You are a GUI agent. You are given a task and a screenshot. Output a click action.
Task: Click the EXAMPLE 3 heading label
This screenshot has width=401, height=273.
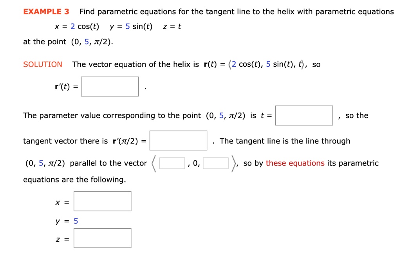[x=45, y=11]
